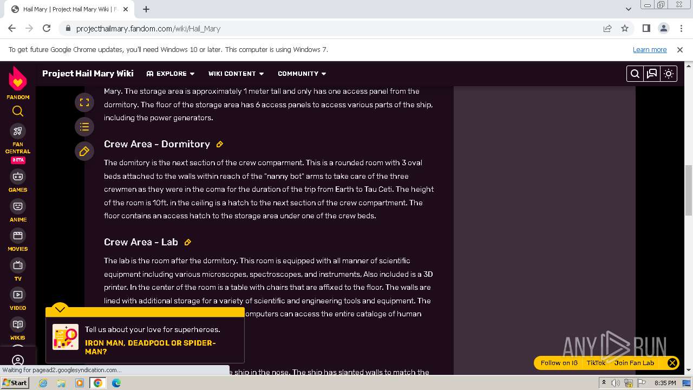Open a new browser tab
Viewport: 693px width, 390px height.
[x=146, y=9]
